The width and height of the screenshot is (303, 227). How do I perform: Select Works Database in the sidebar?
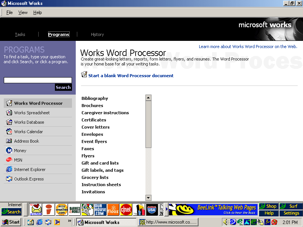click(29, 122)
